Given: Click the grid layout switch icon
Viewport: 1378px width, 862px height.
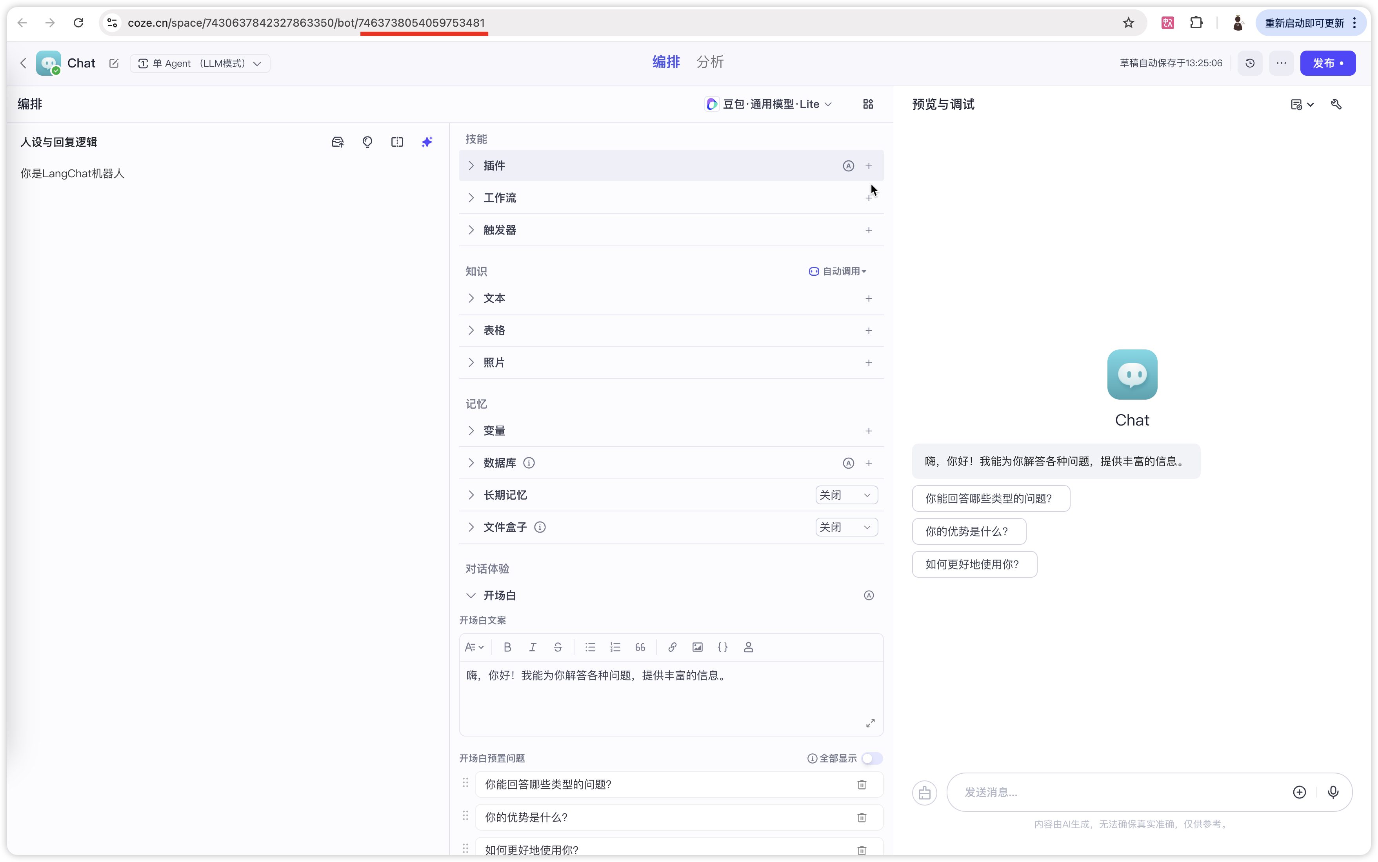Looking at the screenshot, I should (868, 104).
